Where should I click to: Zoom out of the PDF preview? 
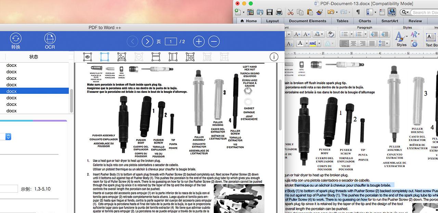(x=214, y=41)
